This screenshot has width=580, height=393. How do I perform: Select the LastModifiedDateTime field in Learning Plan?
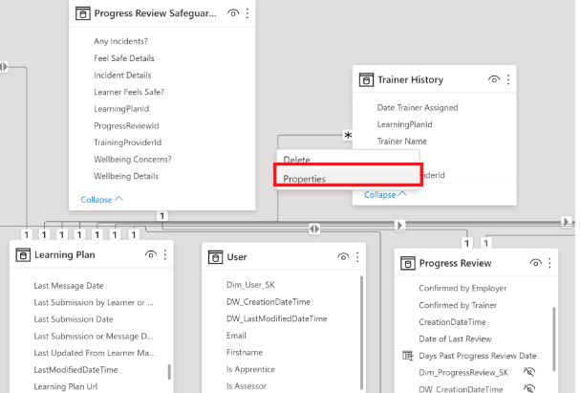[75, 370]
